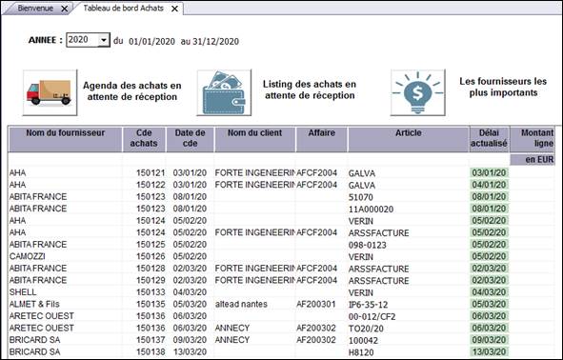Sort by Cde achats column header
The image size is (563, 360).
[144, 139]
